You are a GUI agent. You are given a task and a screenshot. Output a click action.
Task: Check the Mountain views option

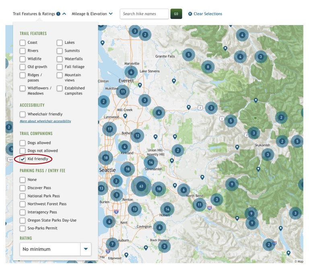coord(60,75)
